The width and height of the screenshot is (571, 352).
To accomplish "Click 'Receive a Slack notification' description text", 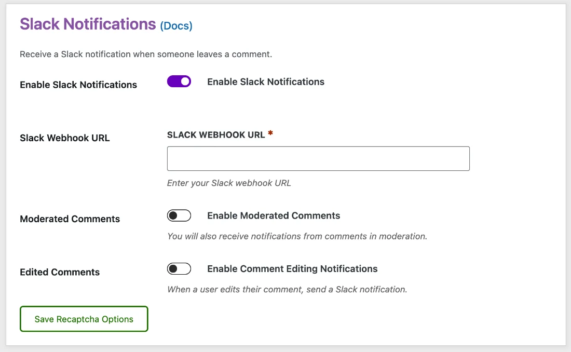I will 146,55.
